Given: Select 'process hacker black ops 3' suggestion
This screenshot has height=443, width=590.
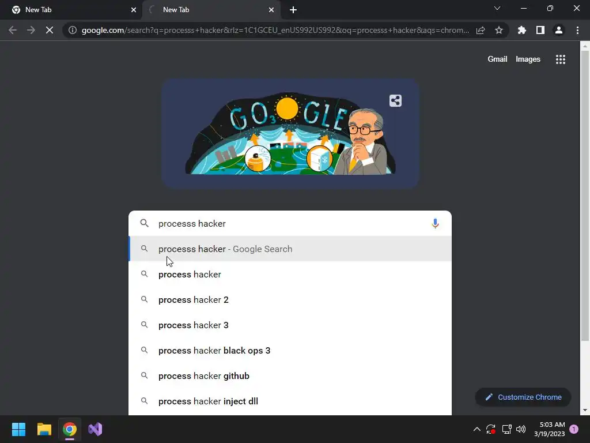Looking at the screenshot, I should (290, 350).
